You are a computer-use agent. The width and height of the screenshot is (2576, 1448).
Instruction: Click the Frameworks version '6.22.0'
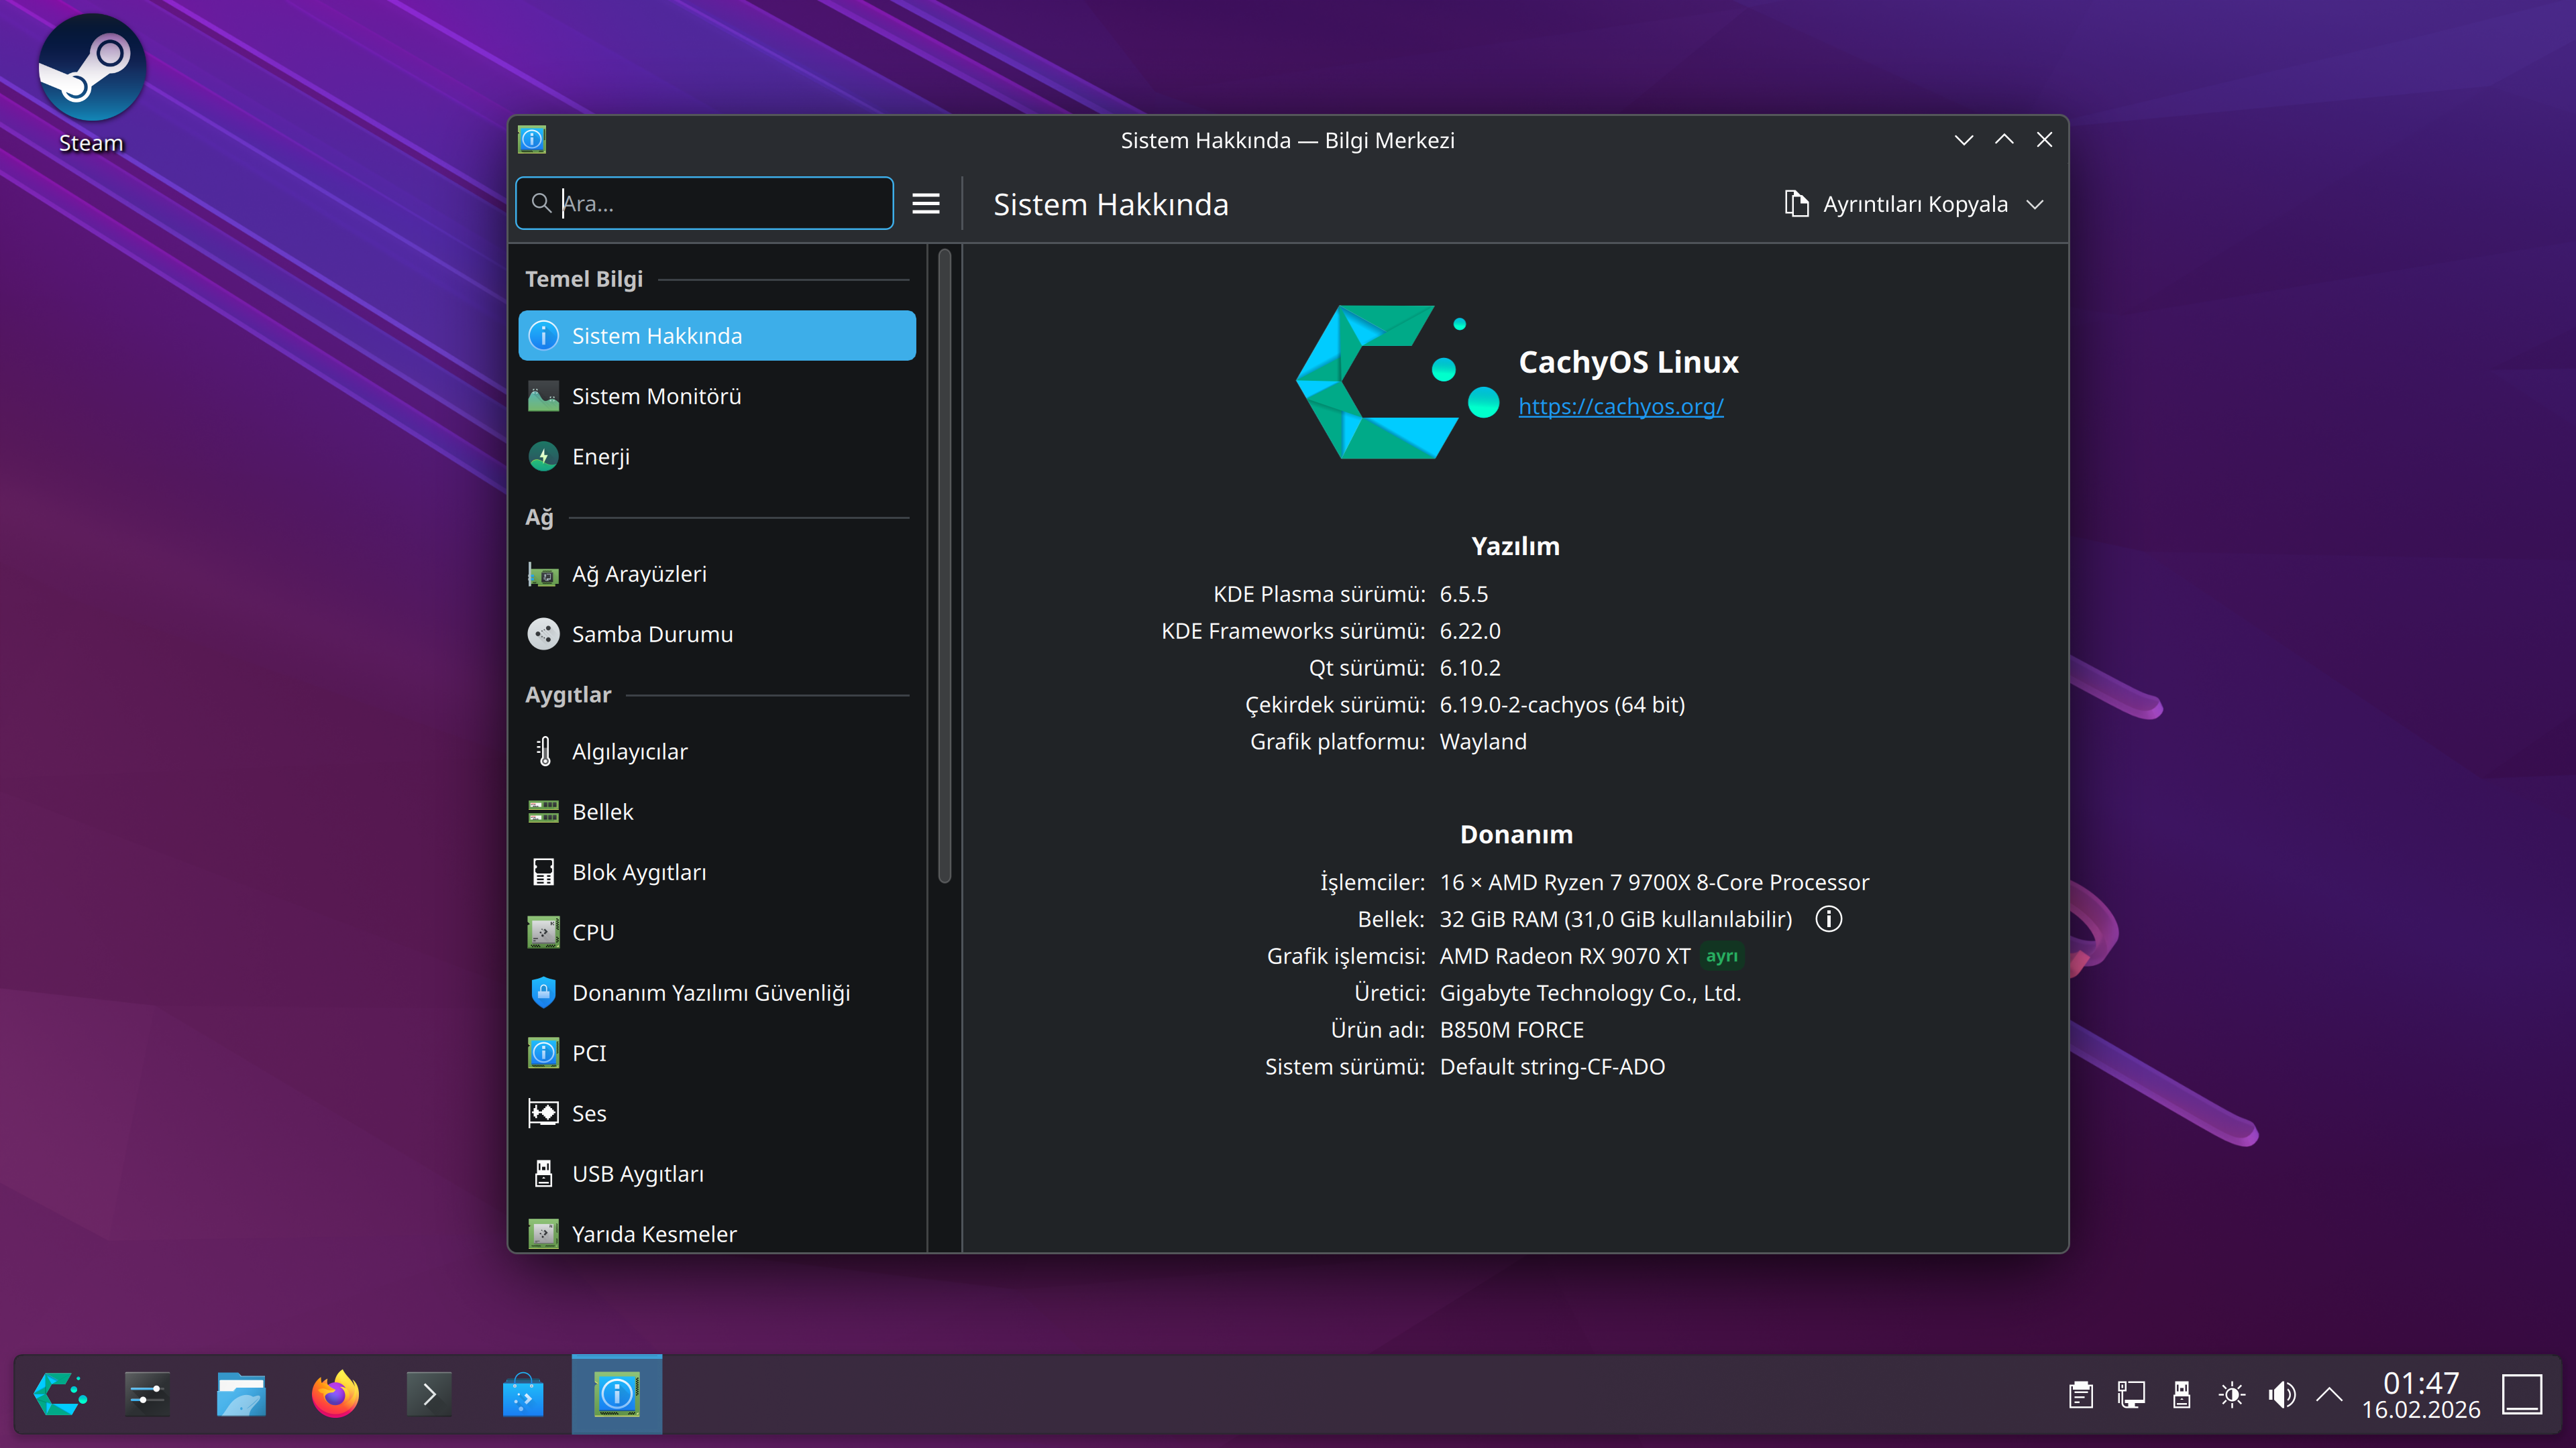(1470, 631)
